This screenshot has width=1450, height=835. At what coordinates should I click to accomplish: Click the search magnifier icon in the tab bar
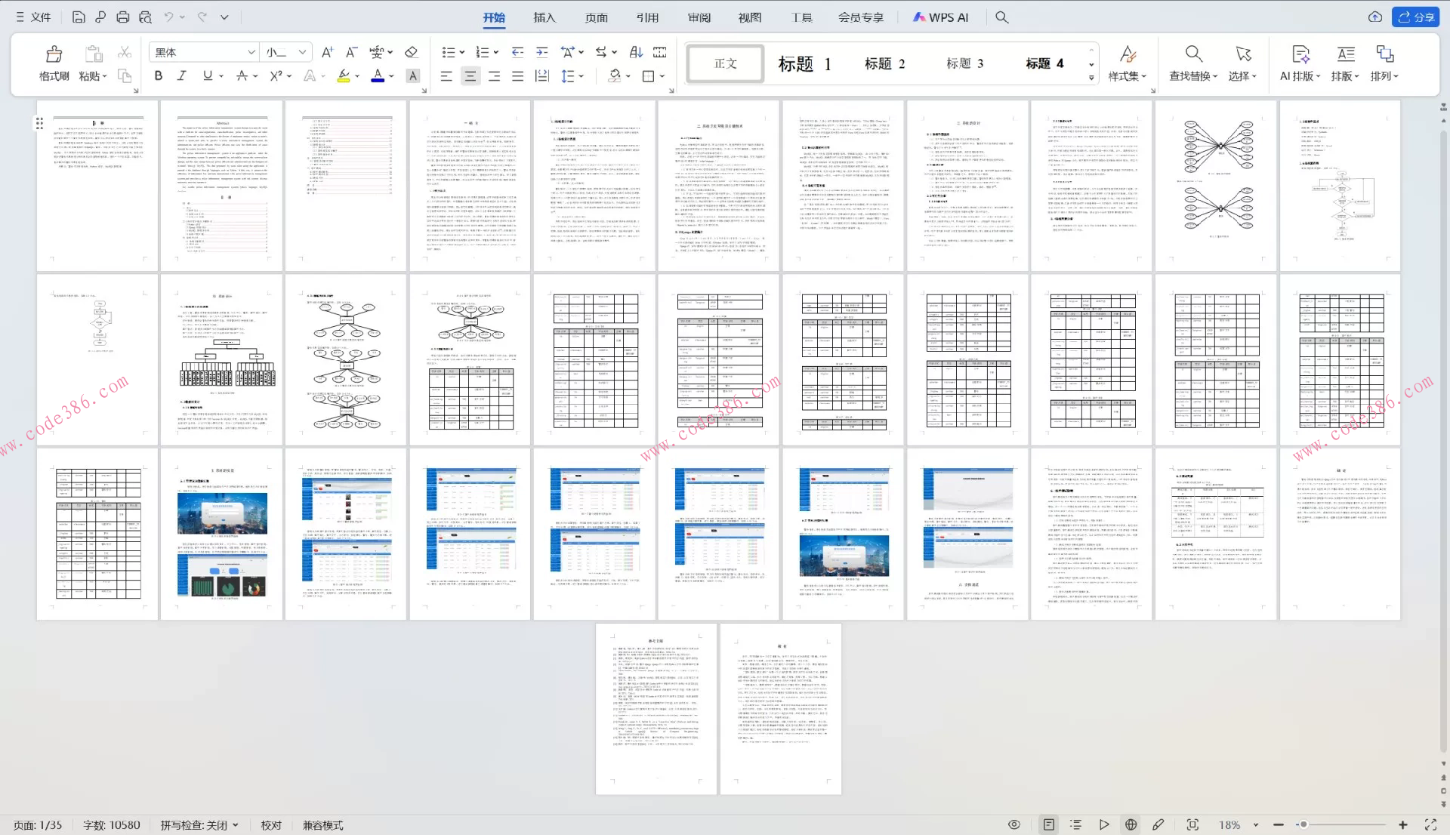(x=1001, y=17)
